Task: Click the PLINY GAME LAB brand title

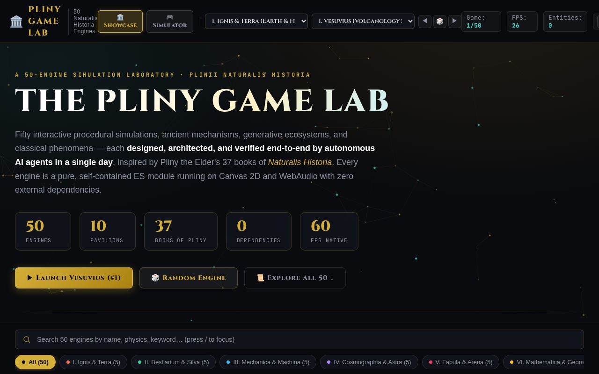Action: 44,22
